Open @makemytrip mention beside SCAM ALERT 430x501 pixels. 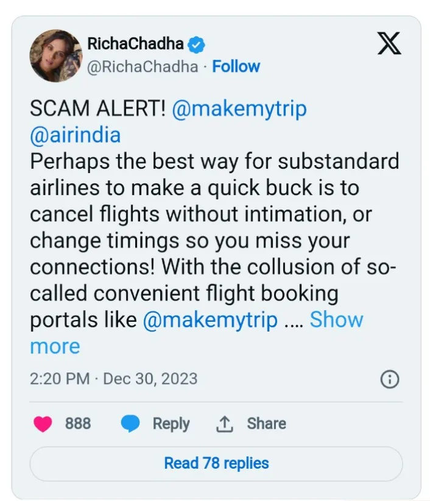coord(239,110)
